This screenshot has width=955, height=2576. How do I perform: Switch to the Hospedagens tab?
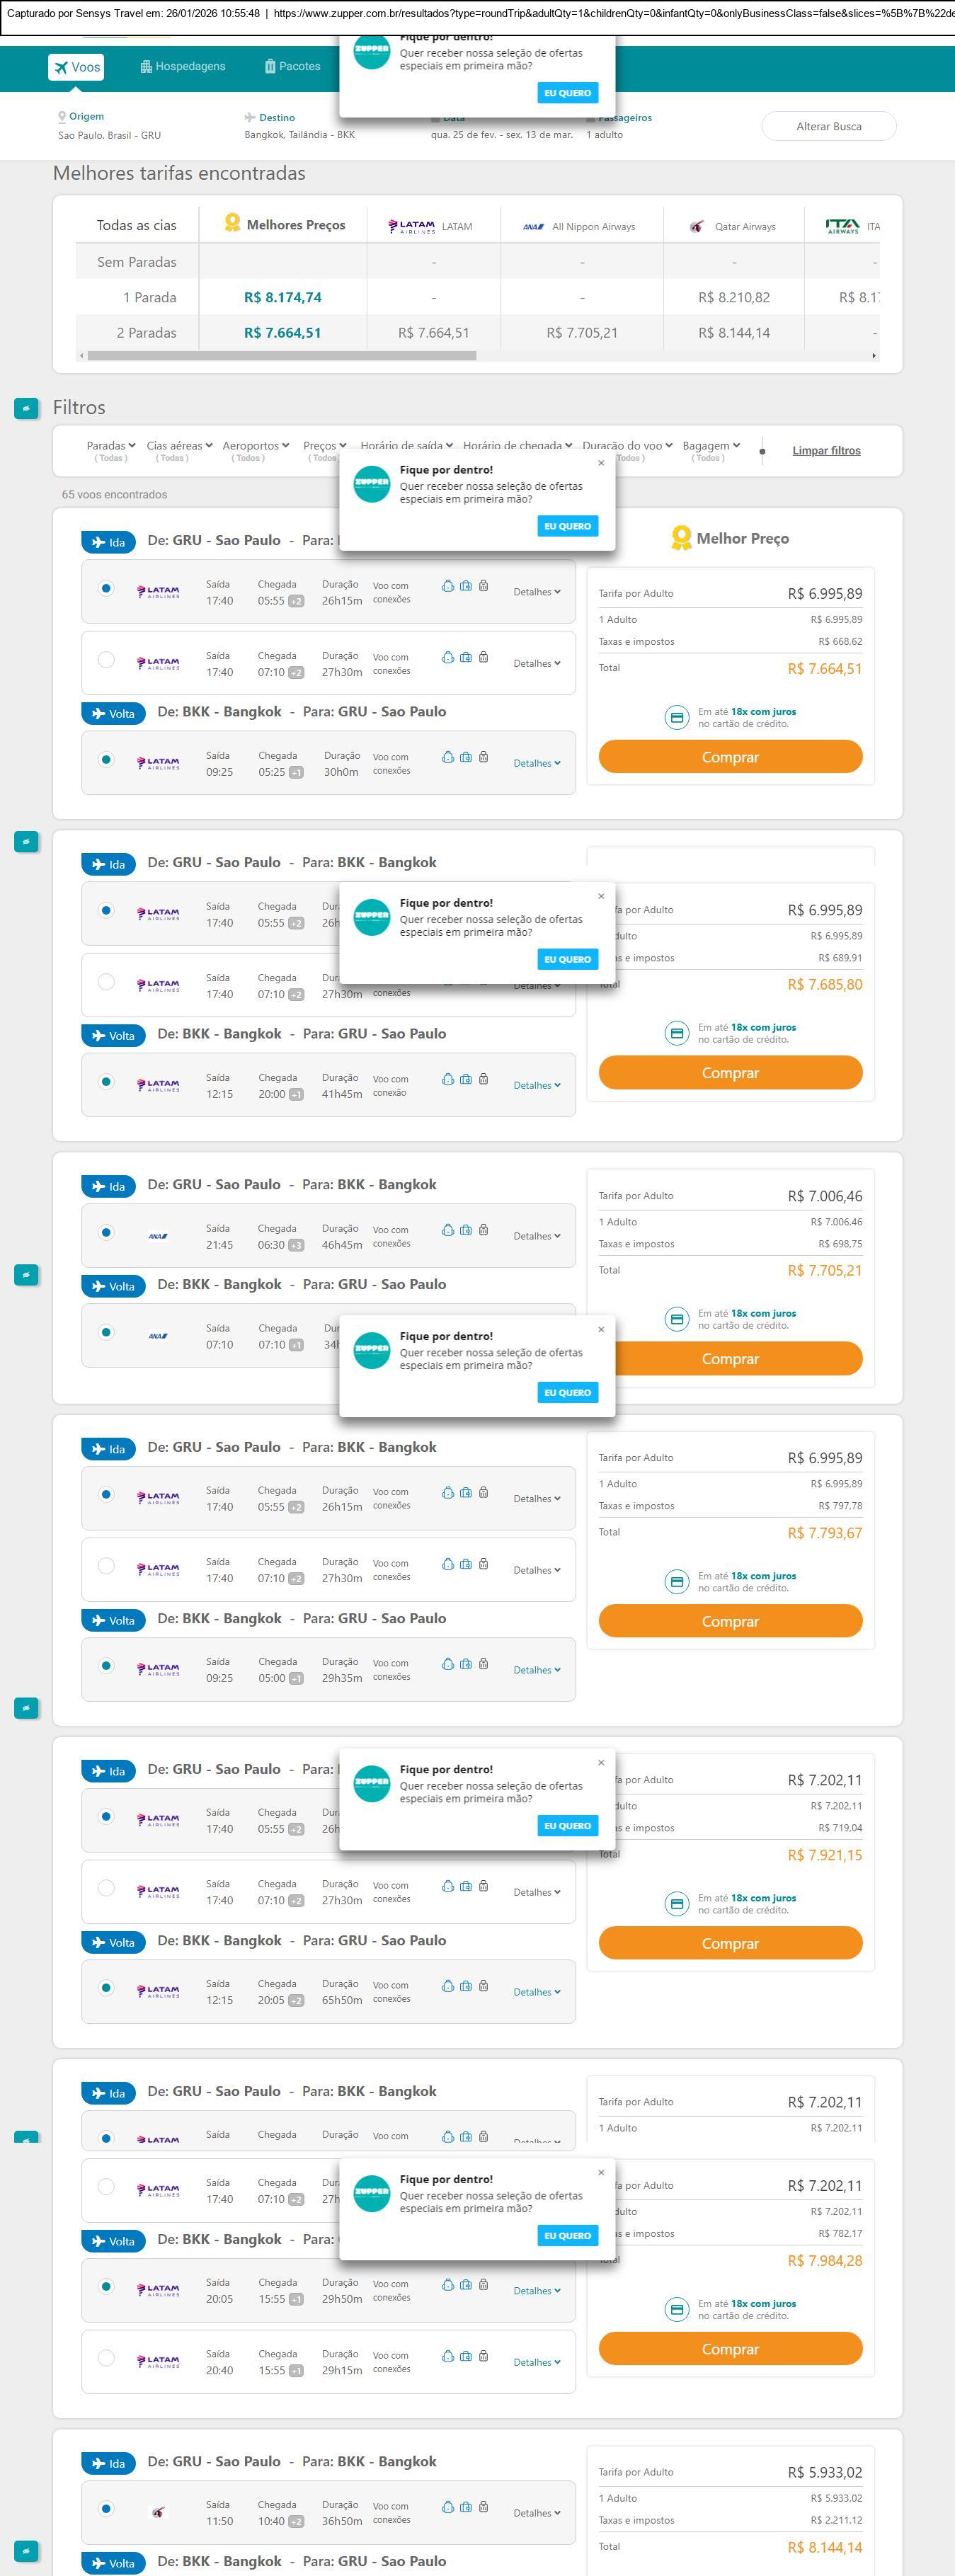tap(183, 67)
